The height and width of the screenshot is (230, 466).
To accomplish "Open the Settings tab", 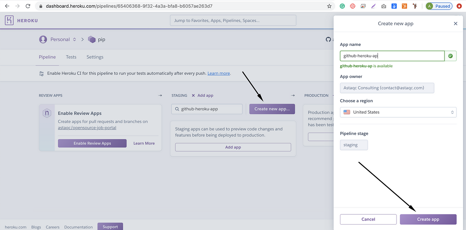I will [95, 57].
